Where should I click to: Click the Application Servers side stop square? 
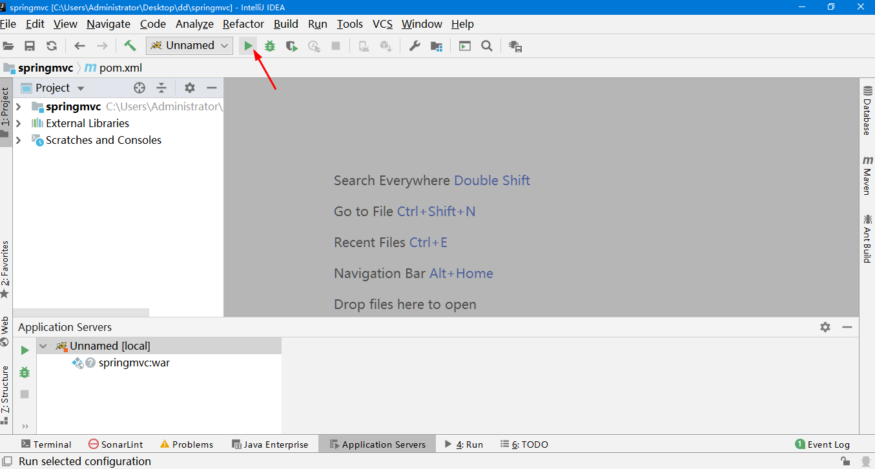point(25,394)
